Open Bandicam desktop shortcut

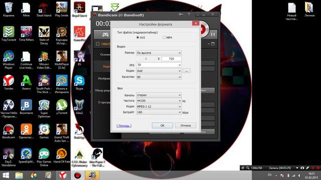click(x=9, y=131)
